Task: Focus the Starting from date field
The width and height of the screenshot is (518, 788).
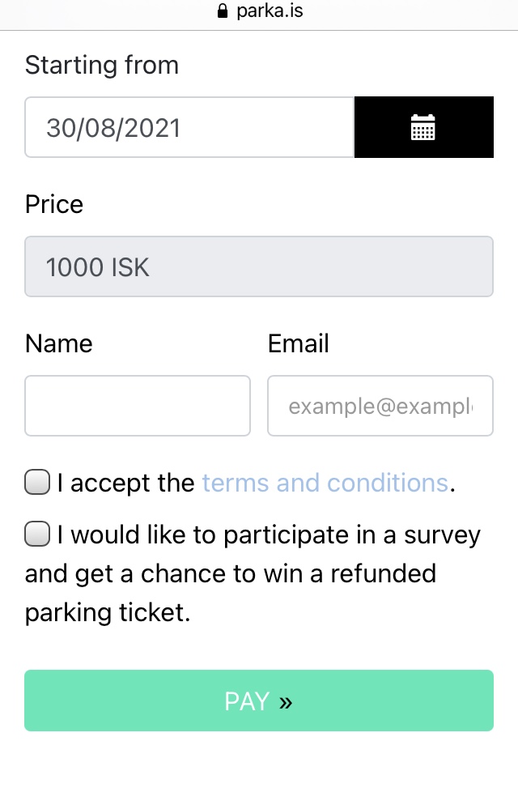Action: [189, 127]
